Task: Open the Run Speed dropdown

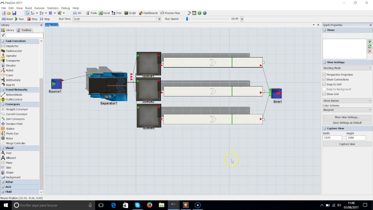Action: (242, 19)
